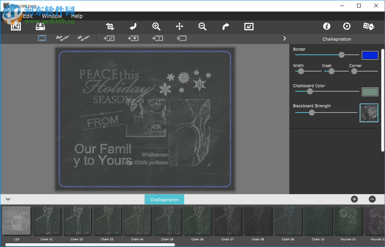Open the Settings gear icon
Image resolution: width=385 pixels, height=247 pixels.
pyautogui.click(x=346, y=26)
